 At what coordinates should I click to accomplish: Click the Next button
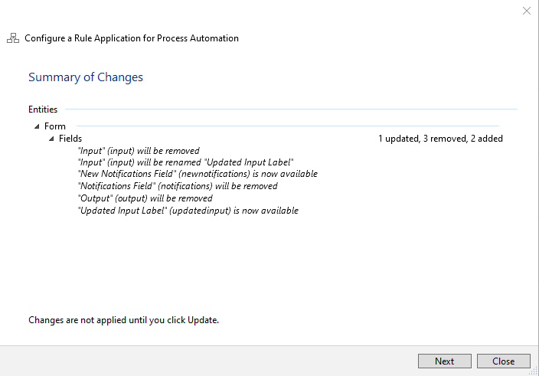pyautogui.click(x=444, y=361)
